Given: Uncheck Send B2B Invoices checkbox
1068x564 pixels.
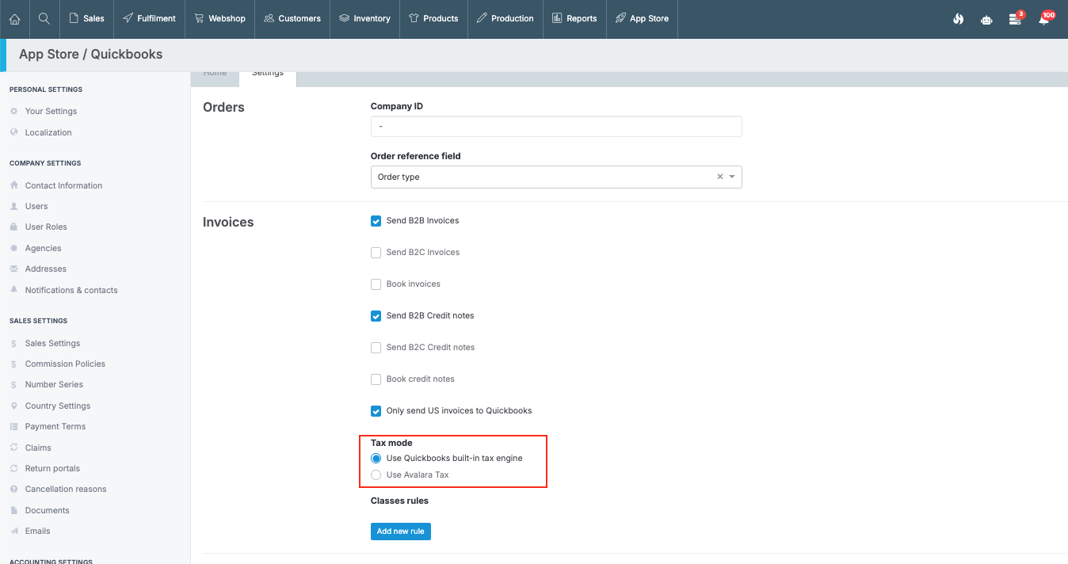Looking at the screenshot, I should [x=376, y=221].
